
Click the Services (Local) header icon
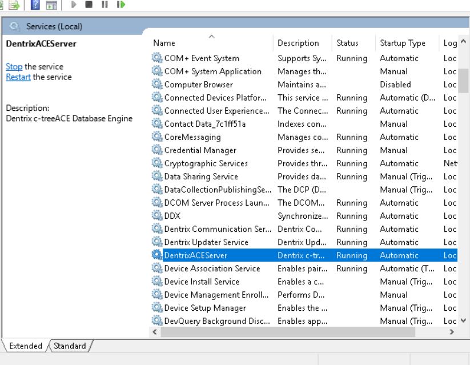[x=14, y=26]
